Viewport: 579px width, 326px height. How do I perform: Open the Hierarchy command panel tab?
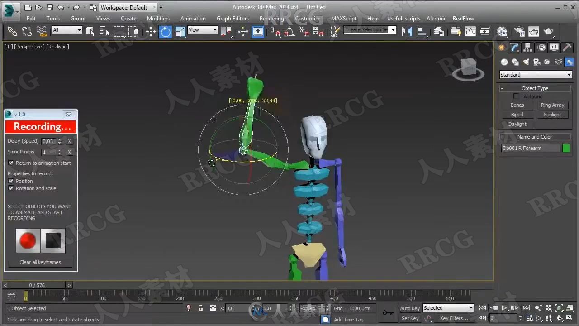[527, 48]
